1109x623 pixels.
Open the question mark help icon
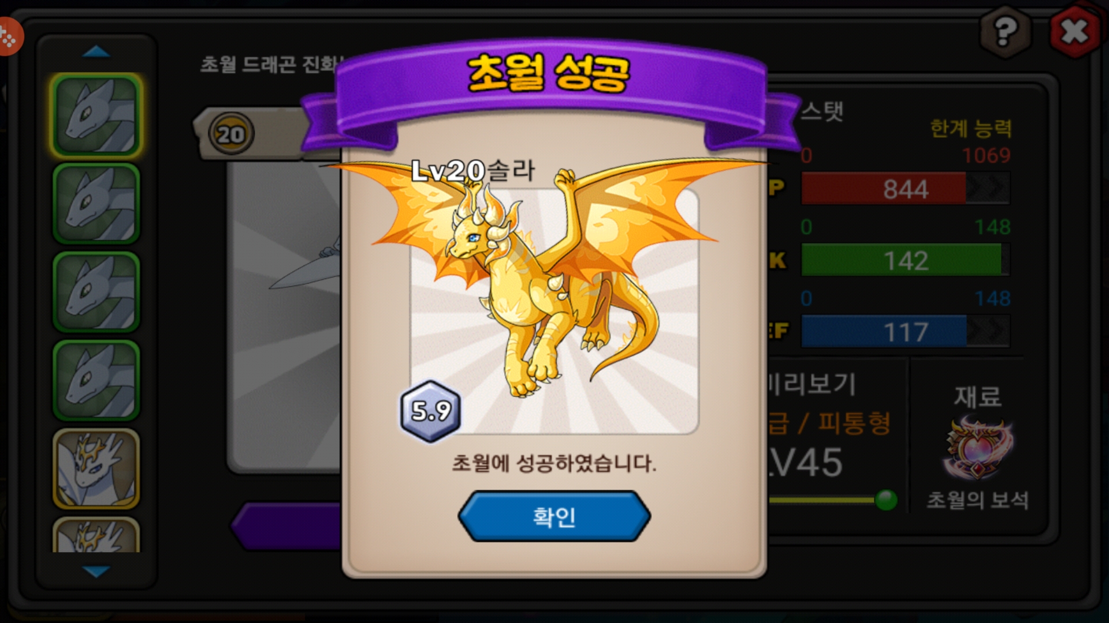[1005, 31]
